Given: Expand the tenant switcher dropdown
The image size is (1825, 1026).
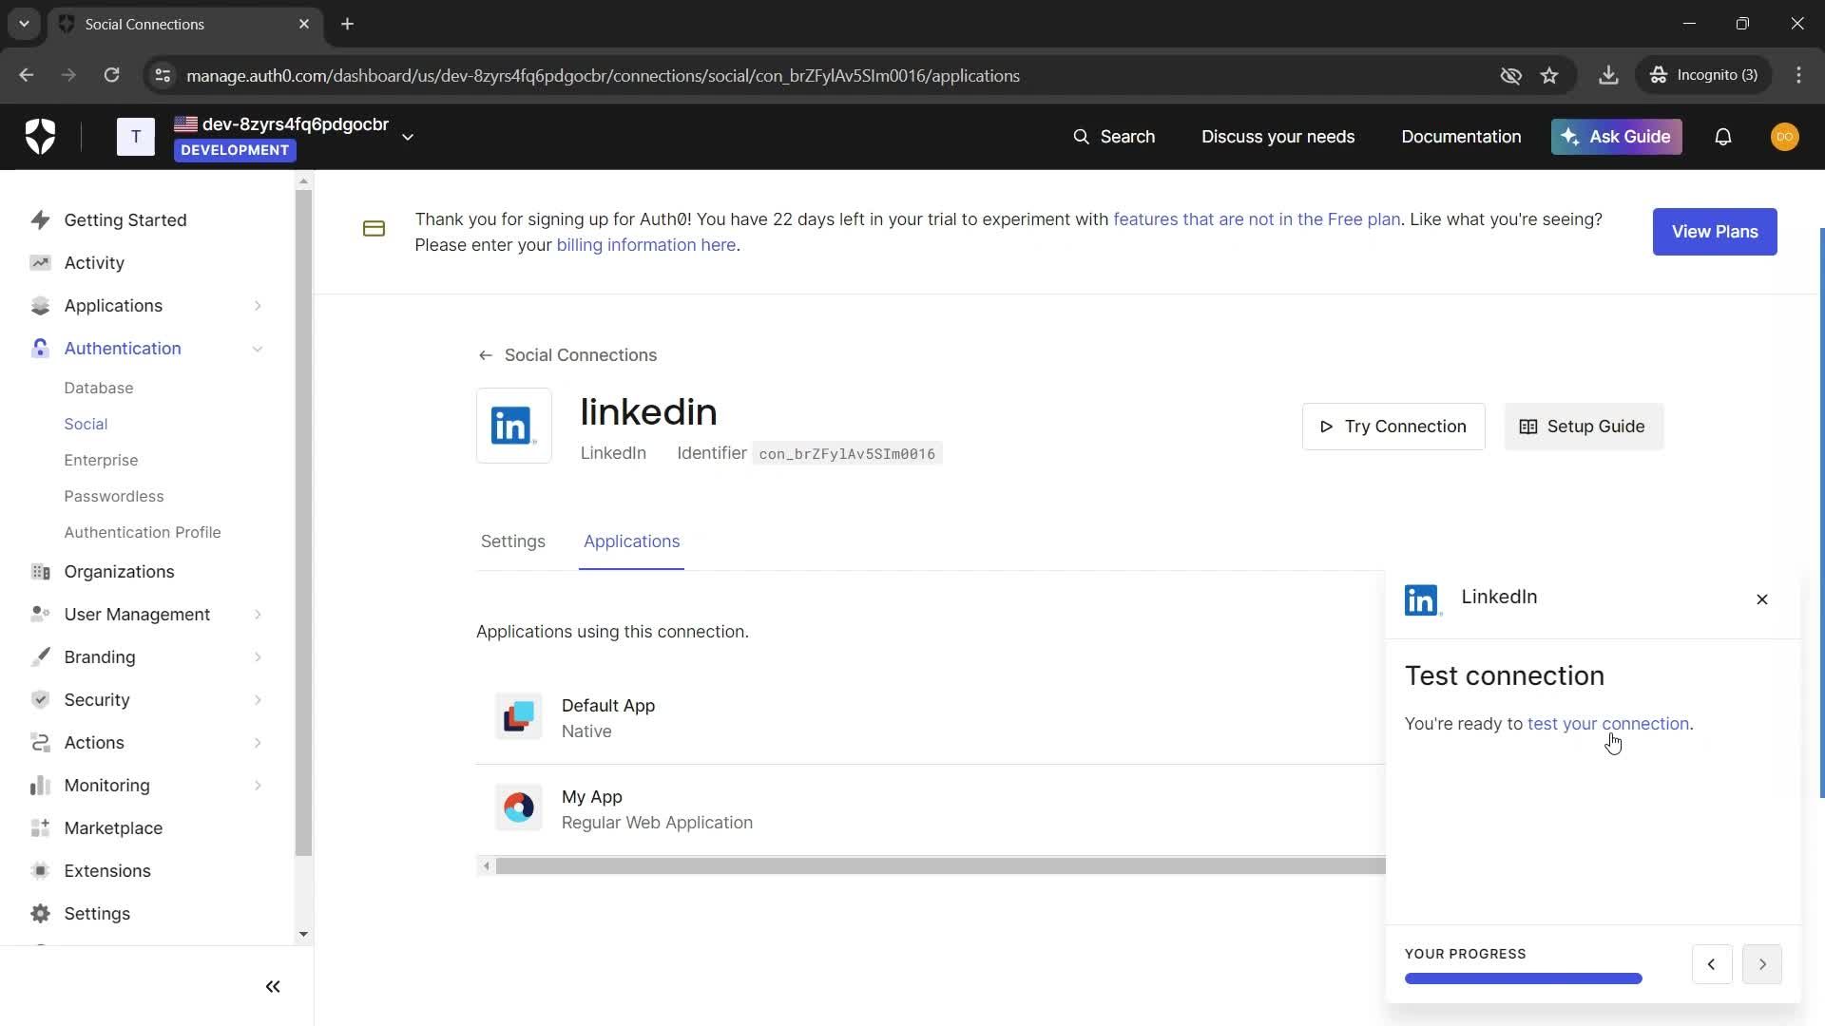Looking at the screenshot, I should point(408,137).
